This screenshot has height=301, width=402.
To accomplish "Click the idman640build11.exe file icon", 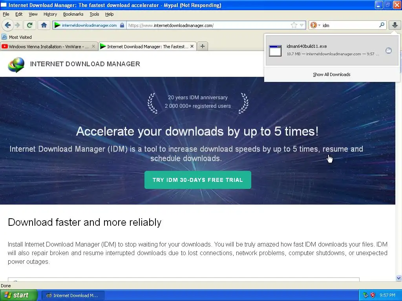I will tap(275, 51).
